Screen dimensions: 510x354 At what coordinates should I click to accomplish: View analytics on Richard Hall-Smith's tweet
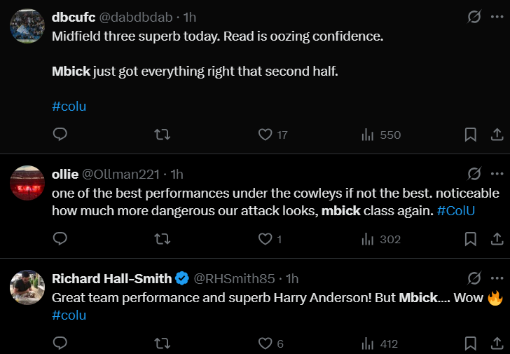[368, 343]
